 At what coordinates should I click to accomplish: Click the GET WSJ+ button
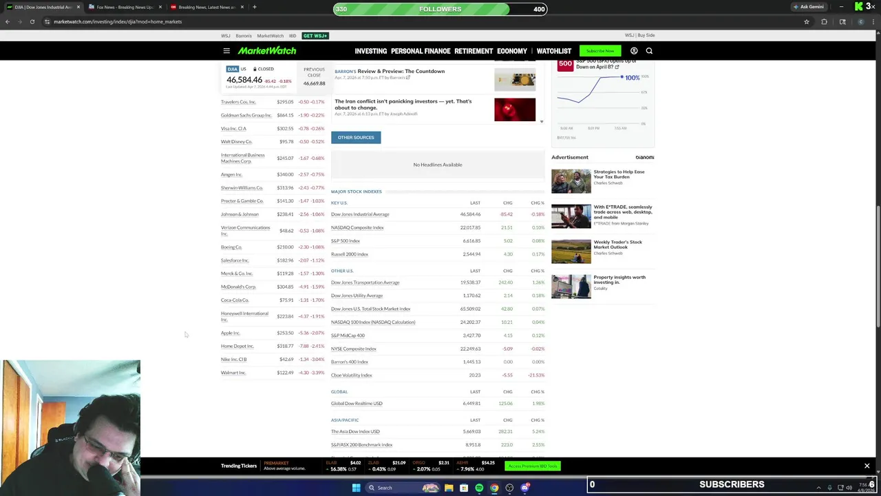[315, 36]
